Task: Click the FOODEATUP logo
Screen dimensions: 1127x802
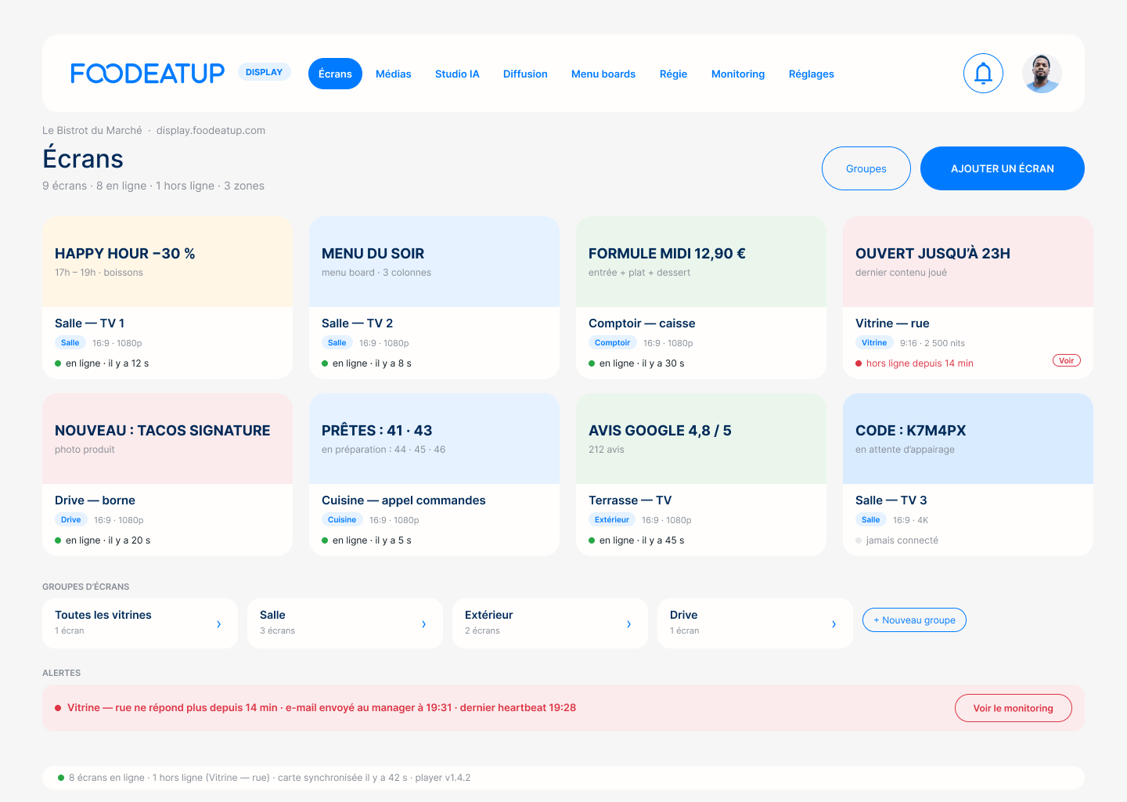Action: click(x=148, y=74)
